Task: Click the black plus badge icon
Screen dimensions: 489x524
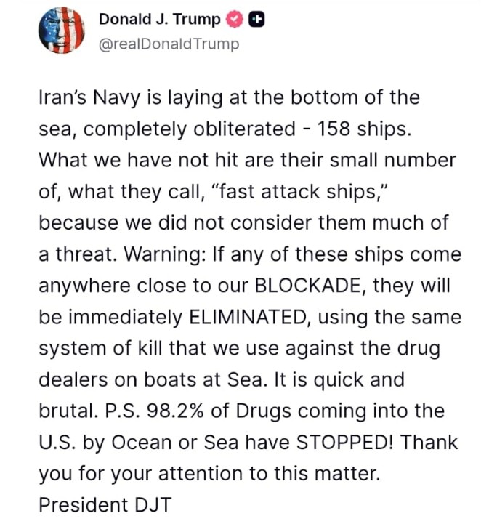Action: click(255, 20)
